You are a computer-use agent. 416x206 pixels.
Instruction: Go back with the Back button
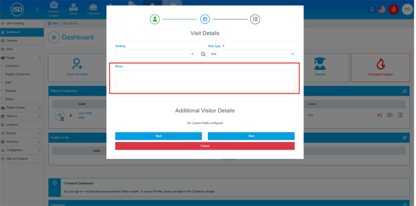[158, 136]
